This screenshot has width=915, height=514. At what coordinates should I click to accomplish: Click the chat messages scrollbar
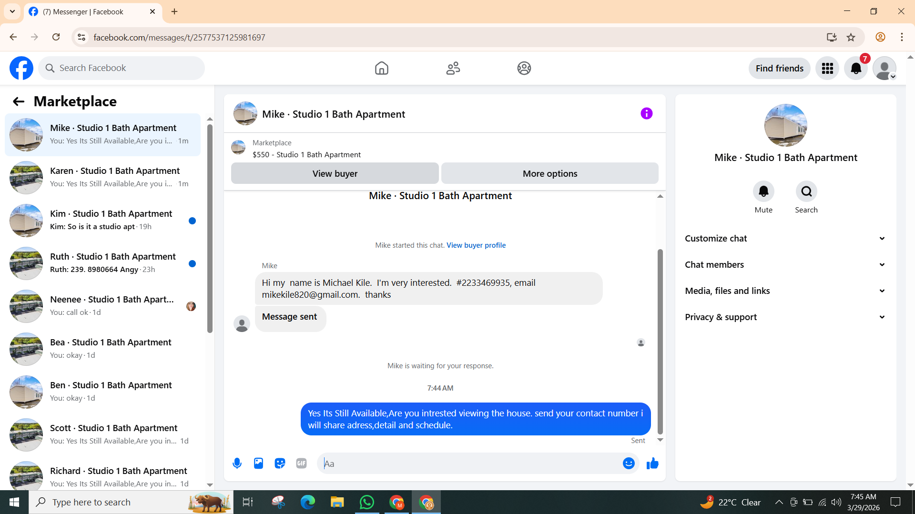point(660,341)
